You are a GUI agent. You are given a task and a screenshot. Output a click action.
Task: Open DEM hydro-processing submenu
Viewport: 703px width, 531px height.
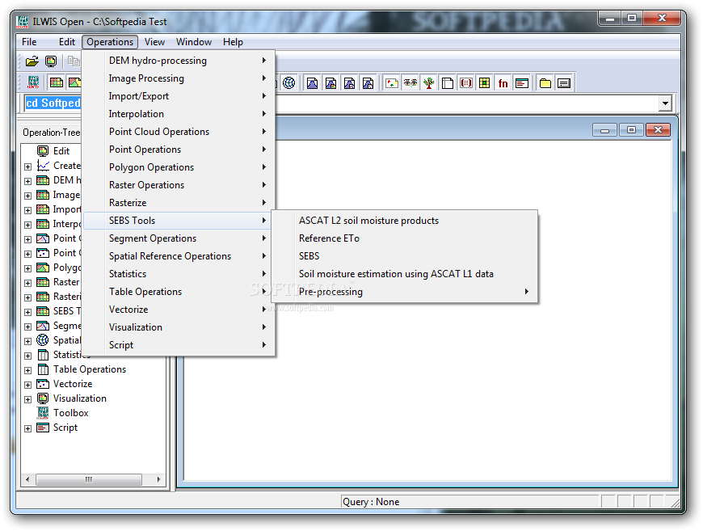pos(179,61)
